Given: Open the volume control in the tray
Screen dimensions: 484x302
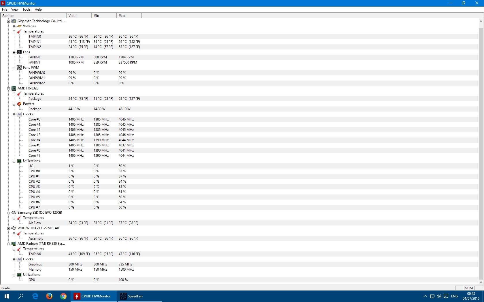Looking at the screenshot, I should (x=439, y=296).
